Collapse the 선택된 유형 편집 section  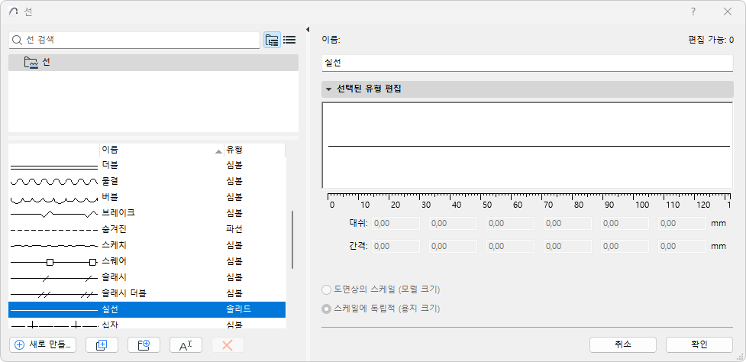(328, 89)
